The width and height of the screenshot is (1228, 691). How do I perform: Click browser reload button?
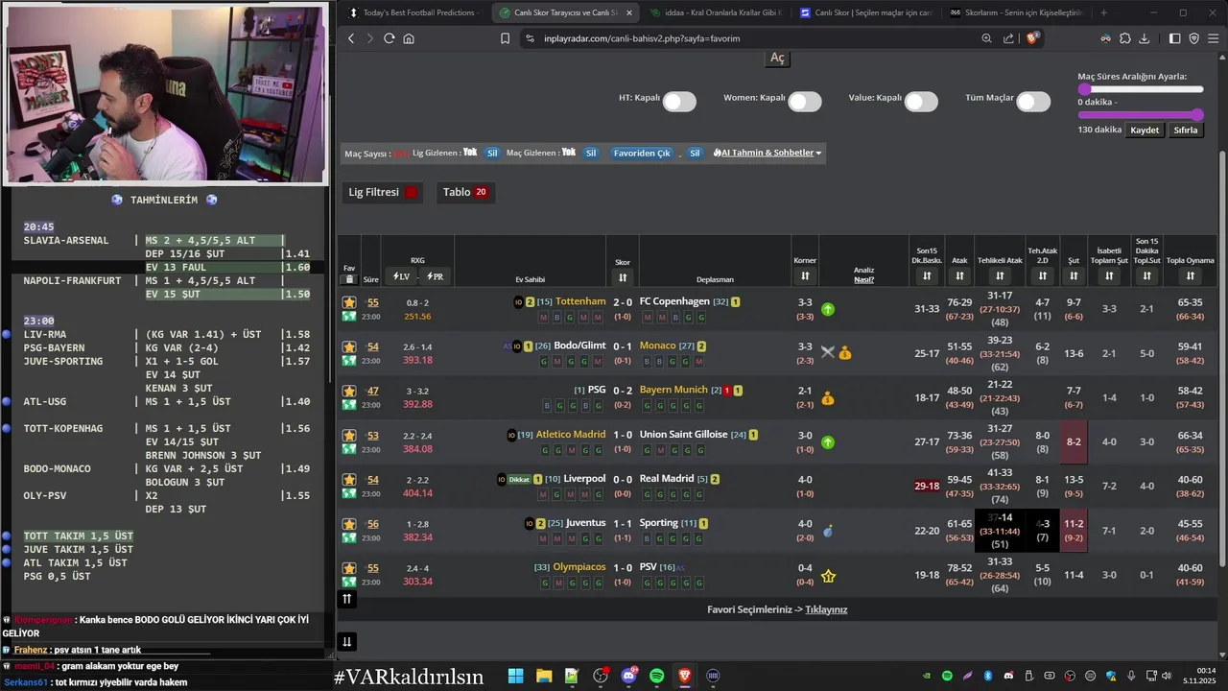pyautogui.click(x=389, y=38)
